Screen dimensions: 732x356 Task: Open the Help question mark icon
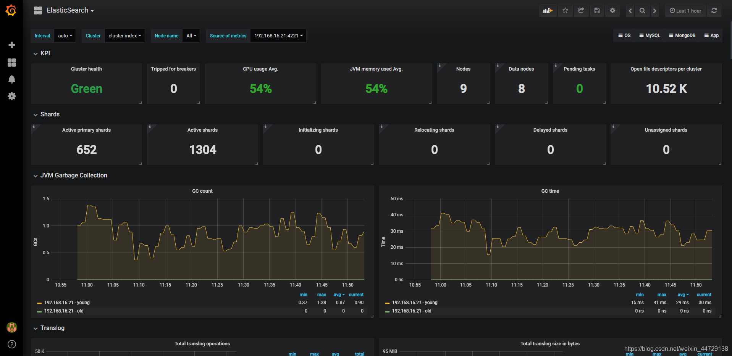[12, 344]
